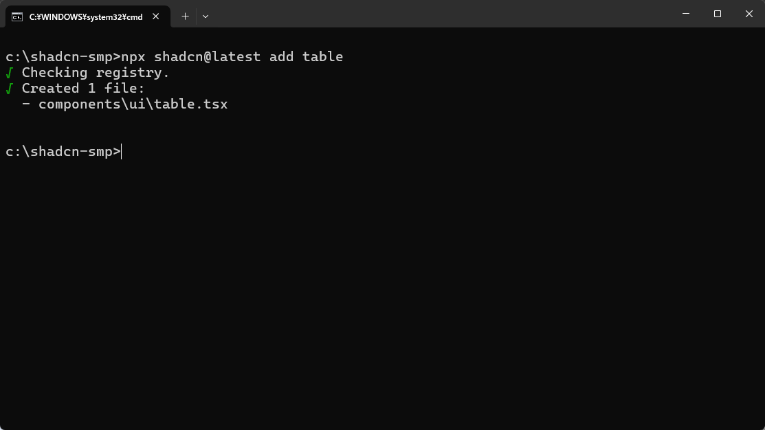Click the divider between plus button and chevron

coord(195,16)
